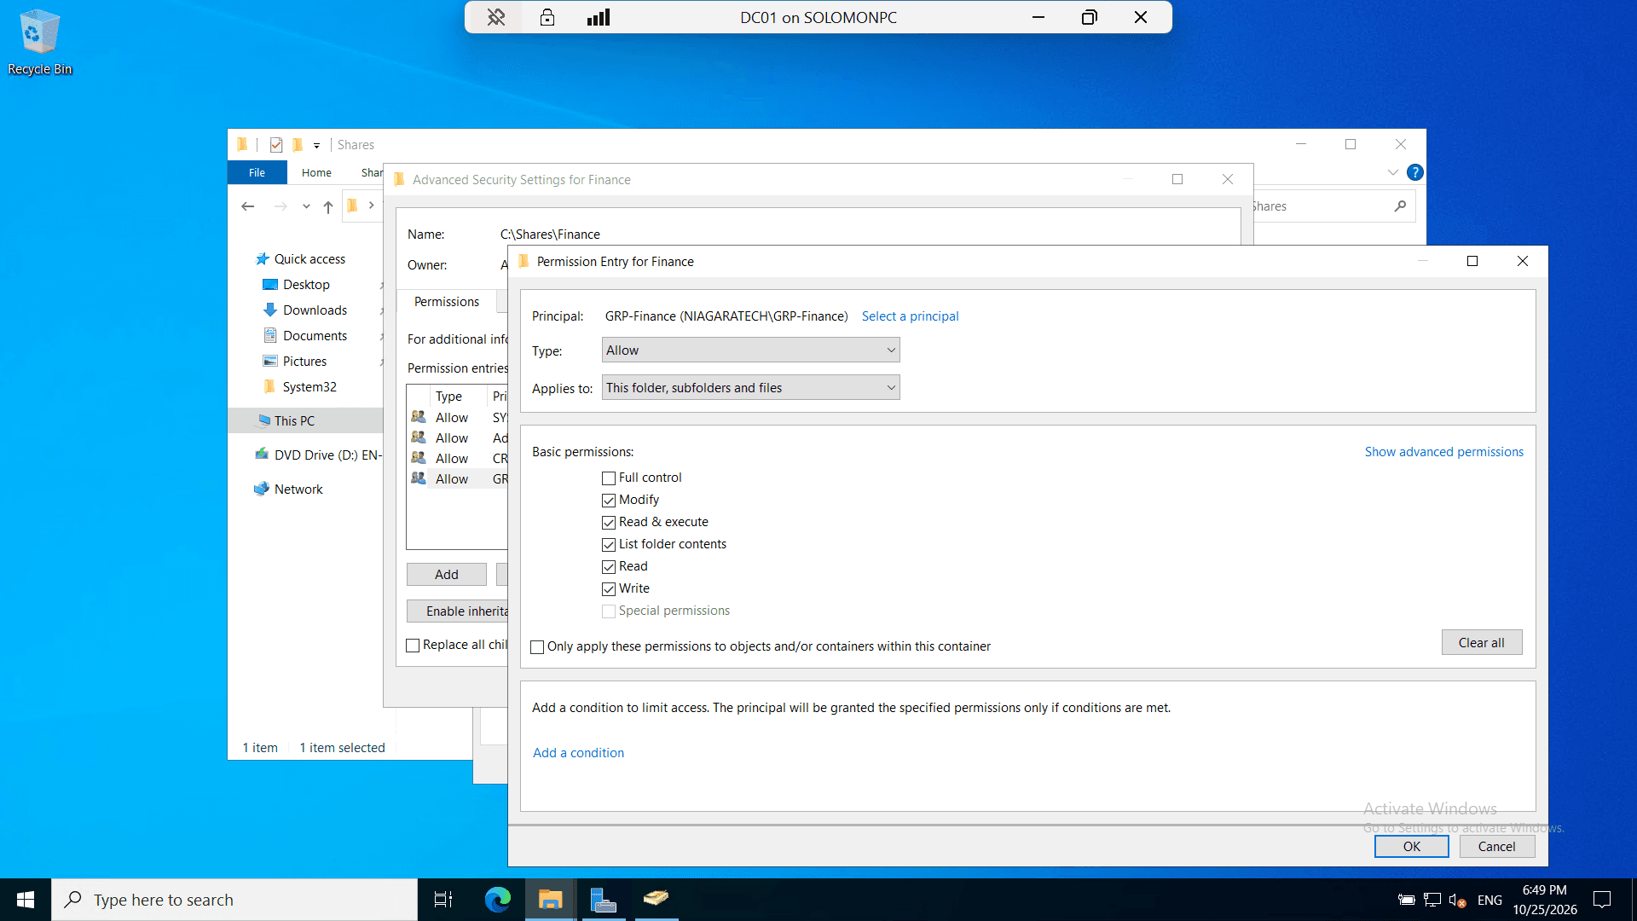This screenshot has height=921, width=1637.
Task: Click Cancel in the Permission Entry dialog
Action: 1496,847
